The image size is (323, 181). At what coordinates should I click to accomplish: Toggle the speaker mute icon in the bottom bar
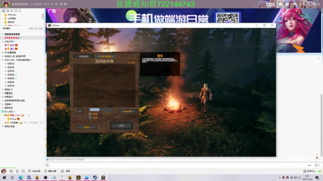11,171
